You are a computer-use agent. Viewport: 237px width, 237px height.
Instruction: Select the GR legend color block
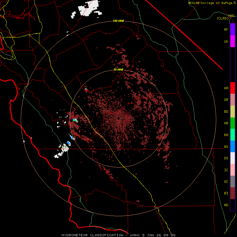[233, 100]
